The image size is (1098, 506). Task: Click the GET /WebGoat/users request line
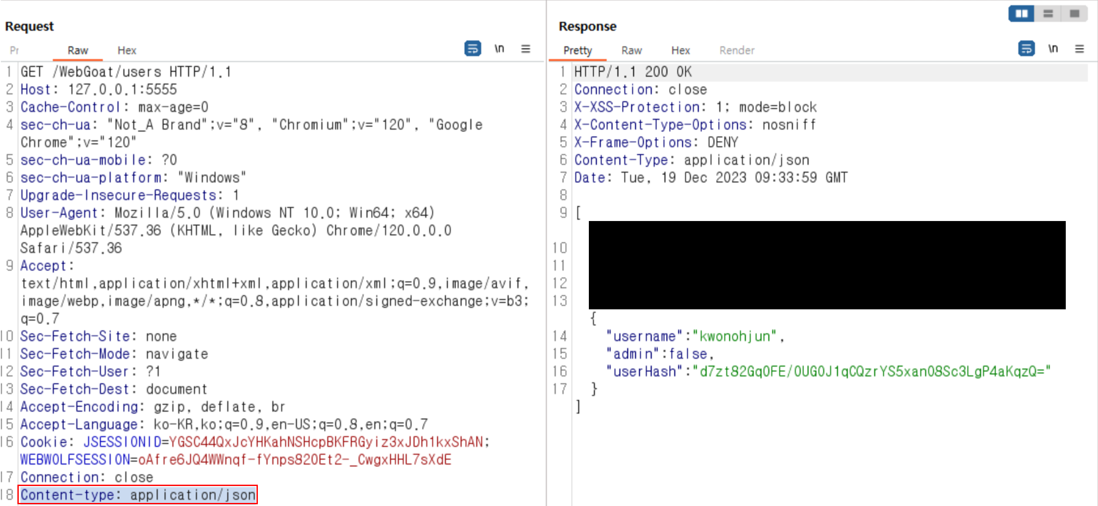126,72
